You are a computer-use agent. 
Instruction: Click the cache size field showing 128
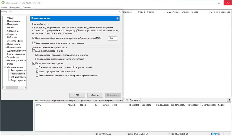(x=113, y=38)
